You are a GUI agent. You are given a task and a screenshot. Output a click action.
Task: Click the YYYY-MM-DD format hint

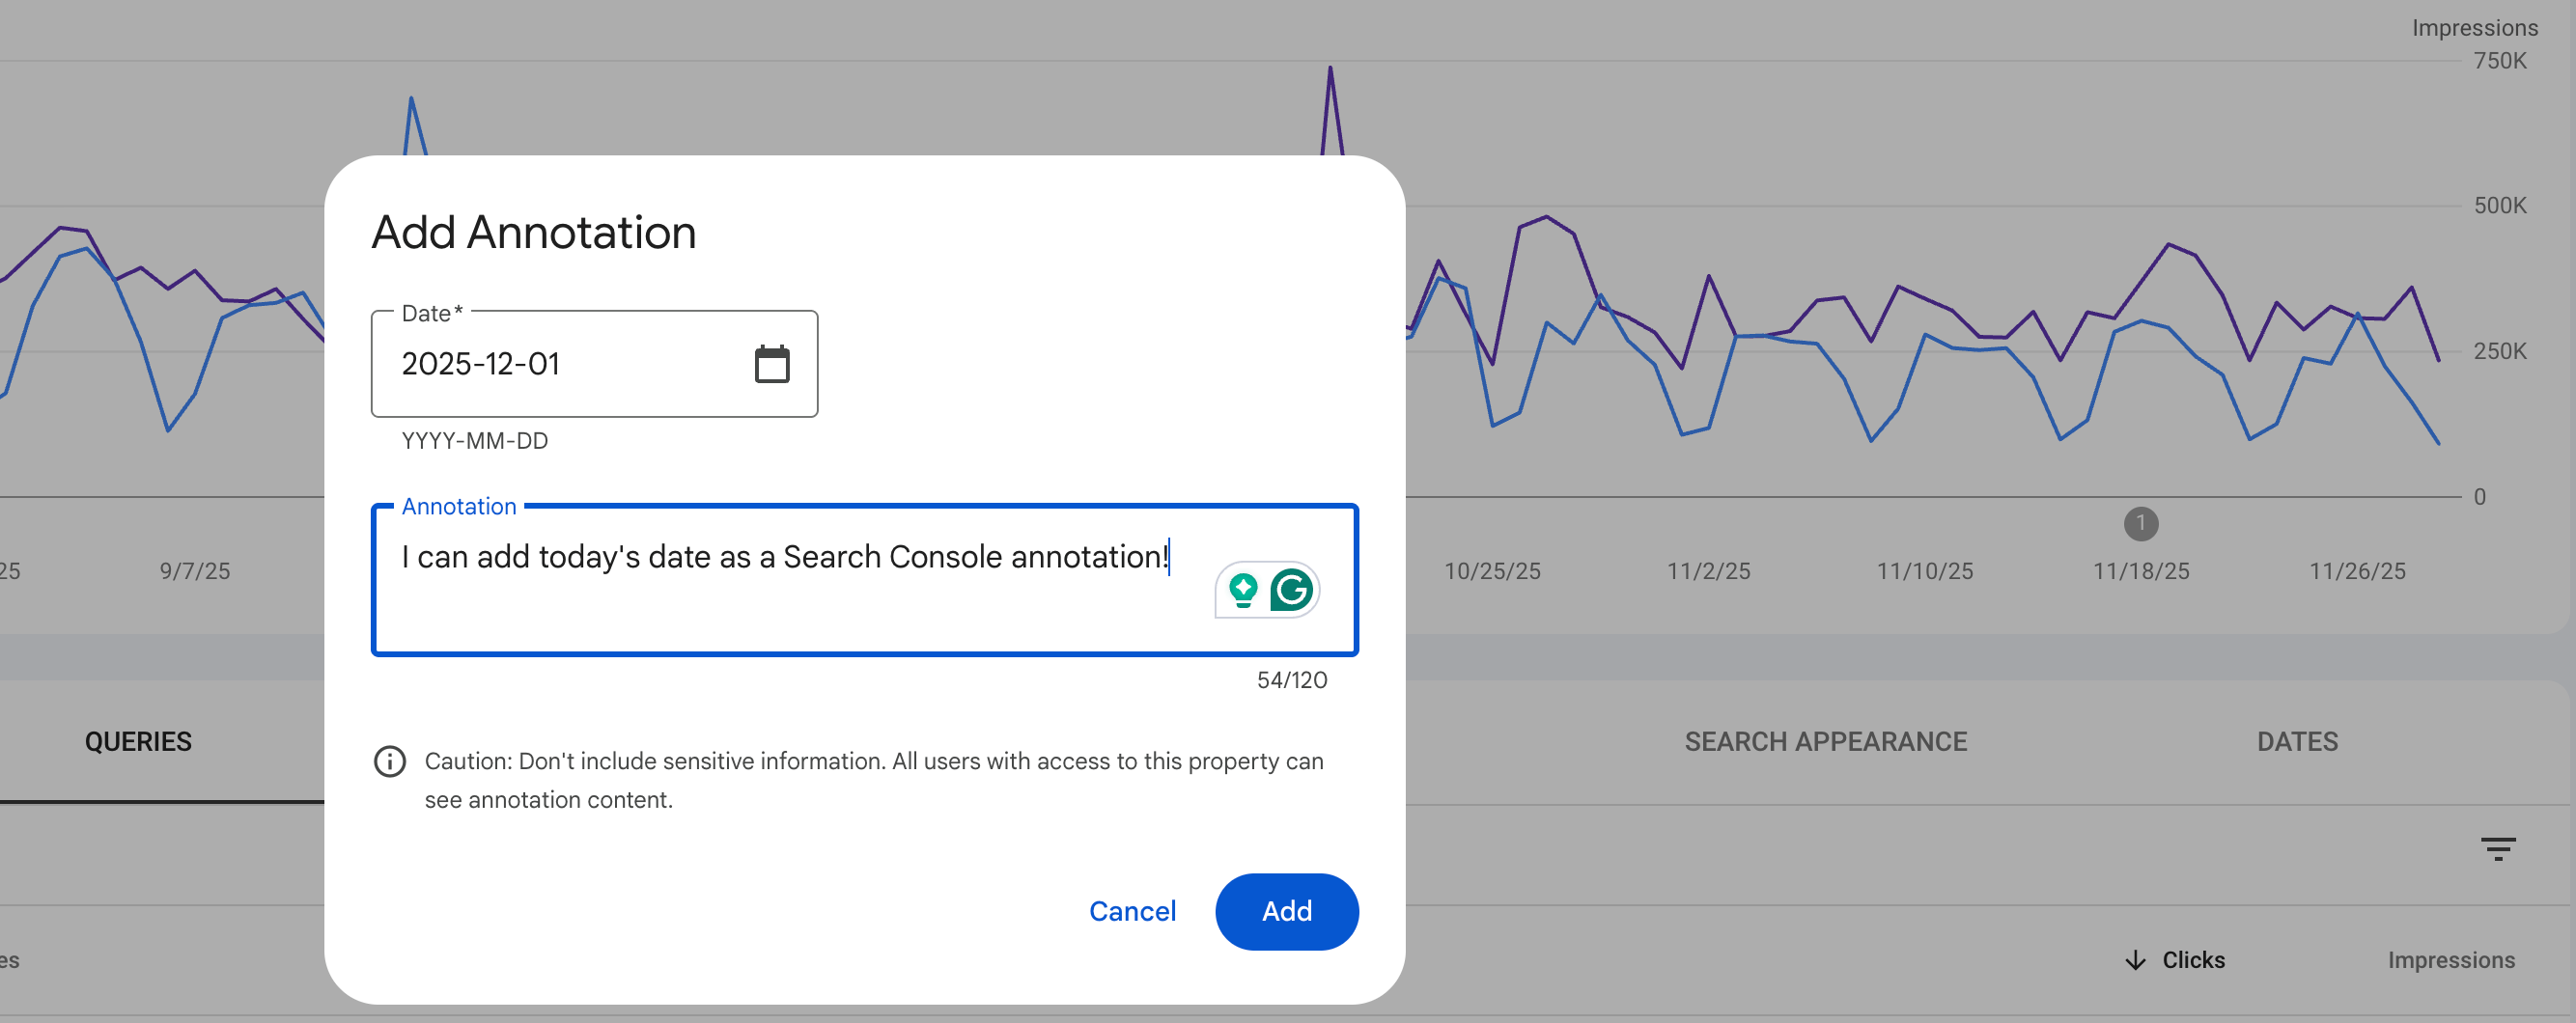pos(474,441)
